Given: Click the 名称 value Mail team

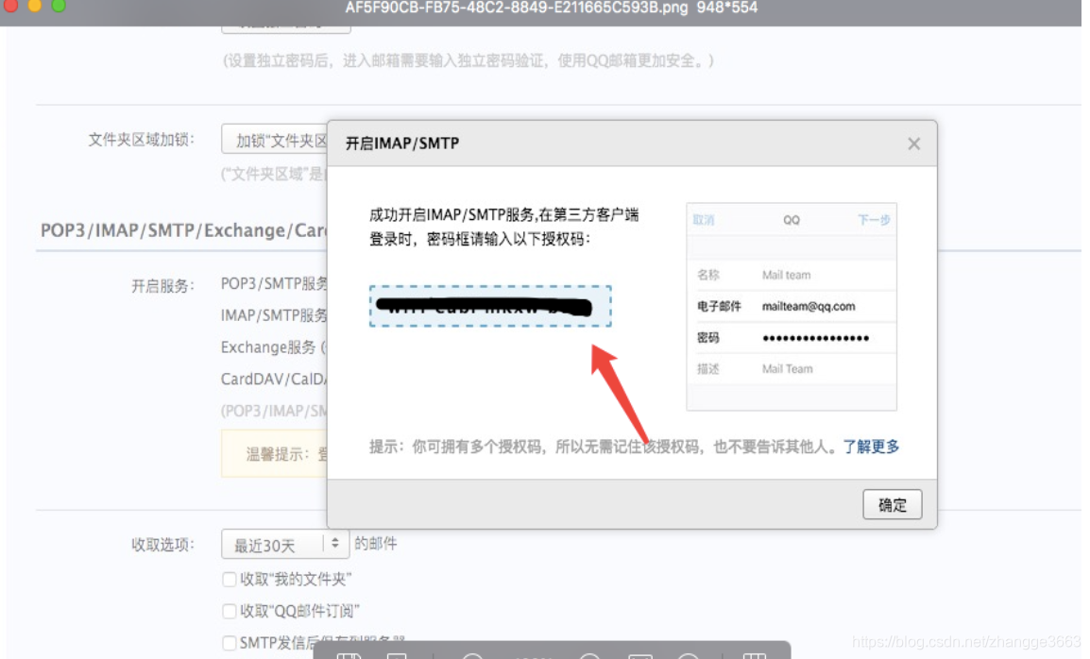Looking at the screenshot, I should pos(786,276).
